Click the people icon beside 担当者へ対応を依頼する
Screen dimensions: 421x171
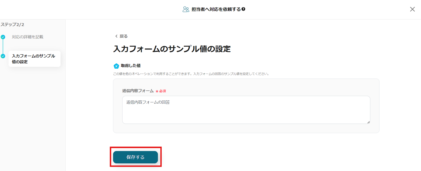pyautogui.click(x=186, y=9)
